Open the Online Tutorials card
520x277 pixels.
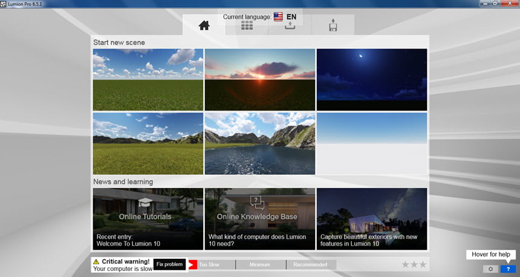[148, 219]
